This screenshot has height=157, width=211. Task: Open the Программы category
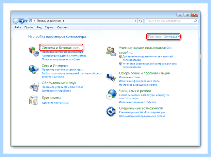51,98
